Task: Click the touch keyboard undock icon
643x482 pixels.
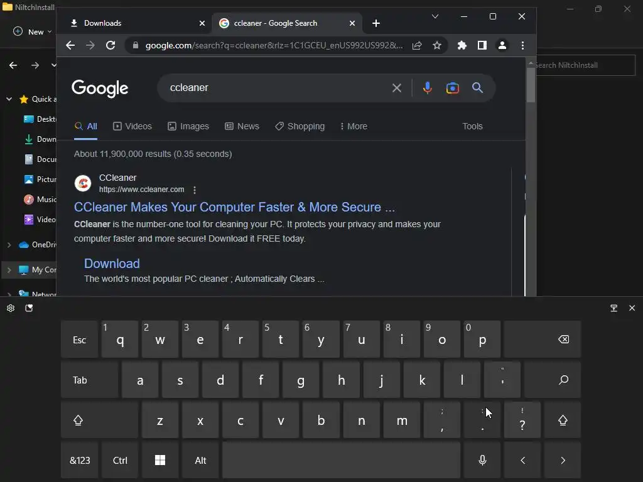Action: point(614,308)
